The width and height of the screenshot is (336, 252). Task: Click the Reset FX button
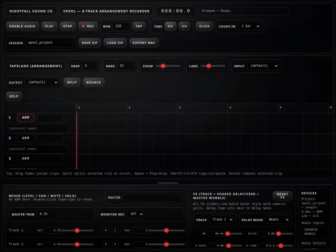[x=282, y=196]
